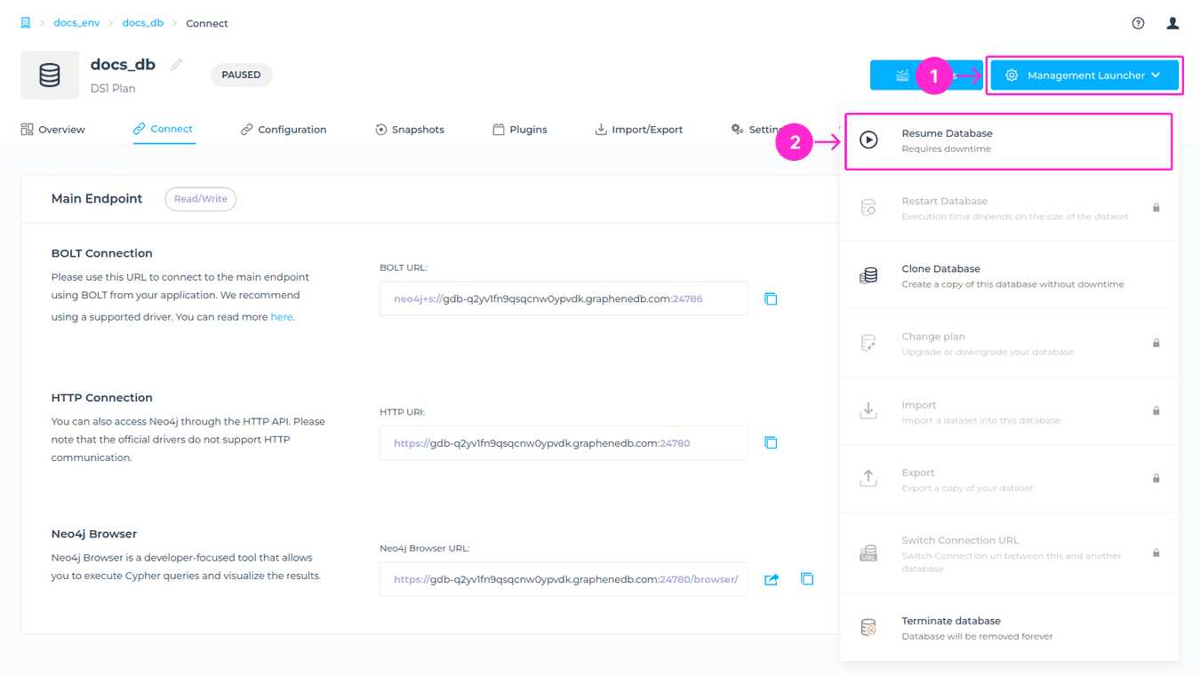Navigate to docs_env in breadcrumb
1200x676 pixels.
[76, 23]
